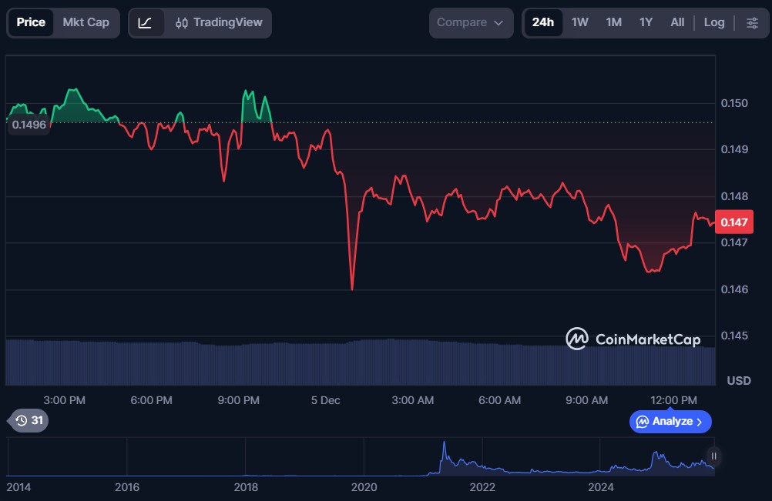Select the line chart icon
This screenshot has width=772, height=501.
[146, 22]
